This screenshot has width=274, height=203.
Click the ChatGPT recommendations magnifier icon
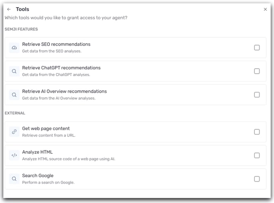pyautogui.click(x=14, y=71)
